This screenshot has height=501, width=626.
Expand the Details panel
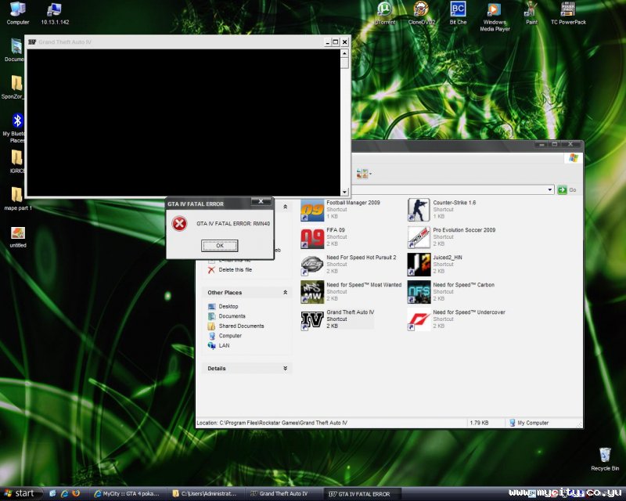click(x=285, y=368)
